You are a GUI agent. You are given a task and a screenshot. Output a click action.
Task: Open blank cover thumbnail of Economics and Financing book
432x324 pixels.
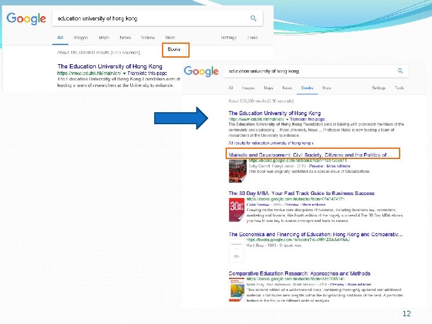[236, 251]
